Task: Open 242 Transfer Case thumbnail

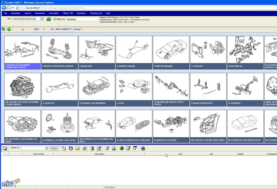Action: pyautogui.click(x=23, y=126)
